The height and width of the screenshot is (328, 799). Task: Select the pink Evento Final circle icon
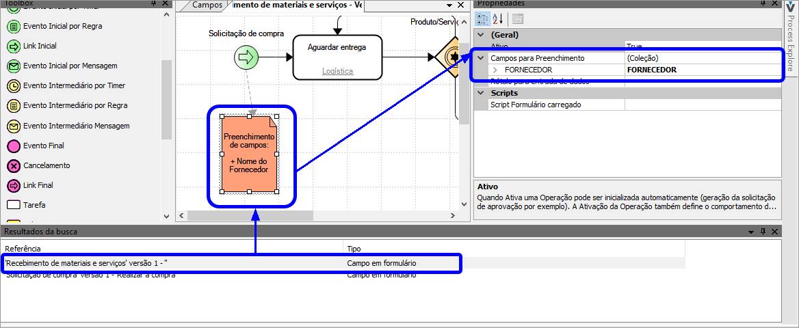point(13,146)
